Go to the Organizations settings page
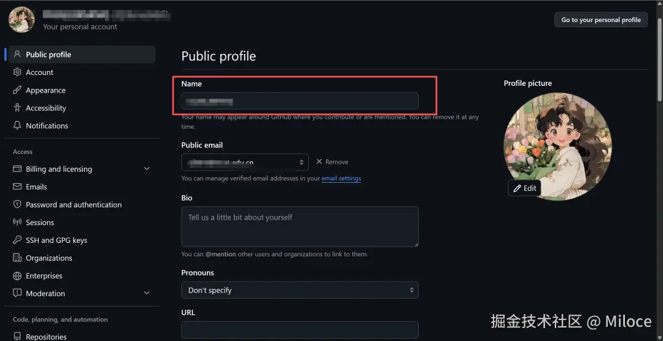The height and width of the screenshot is (341, 663). (x=49, y=258)
